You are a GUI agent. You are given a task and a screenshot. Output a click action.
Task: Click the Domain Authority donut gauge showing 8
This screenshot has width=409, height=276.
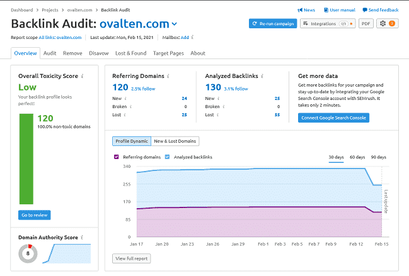28,253
